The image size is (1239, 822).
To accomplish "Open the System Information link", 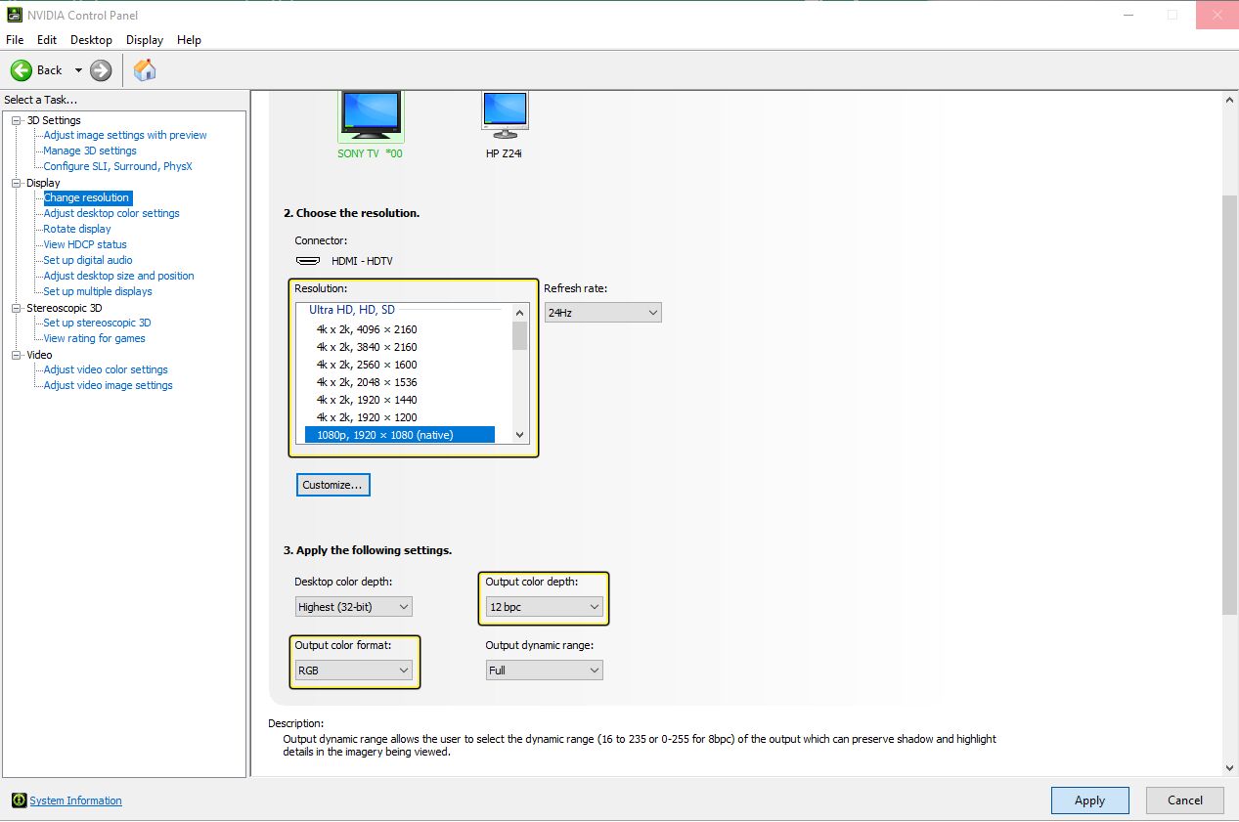I will pos(75,800).
